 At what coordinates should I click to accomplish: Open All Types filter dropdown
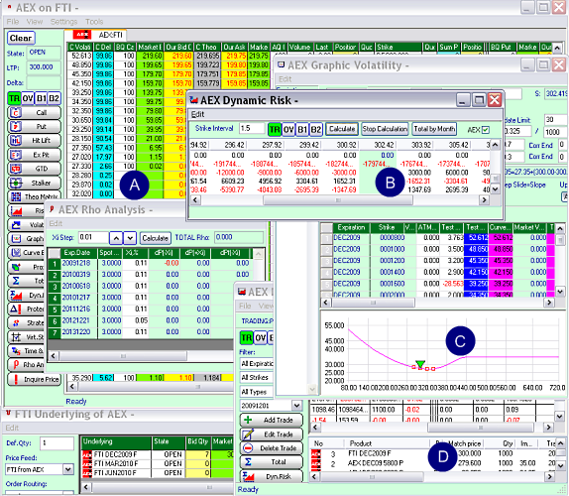pyautogui.click(x=257, y=392)
